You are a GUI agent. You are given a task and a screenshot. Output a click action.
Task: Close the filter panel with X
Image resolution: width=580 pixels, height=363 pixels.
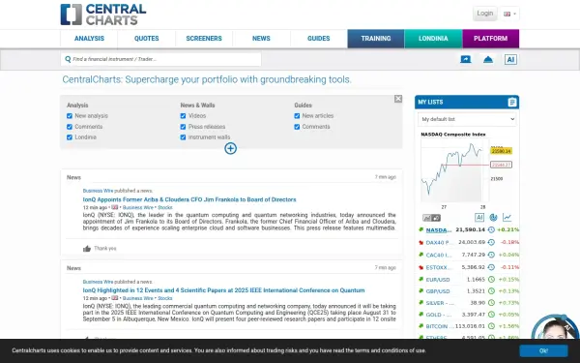coord(398,99)
